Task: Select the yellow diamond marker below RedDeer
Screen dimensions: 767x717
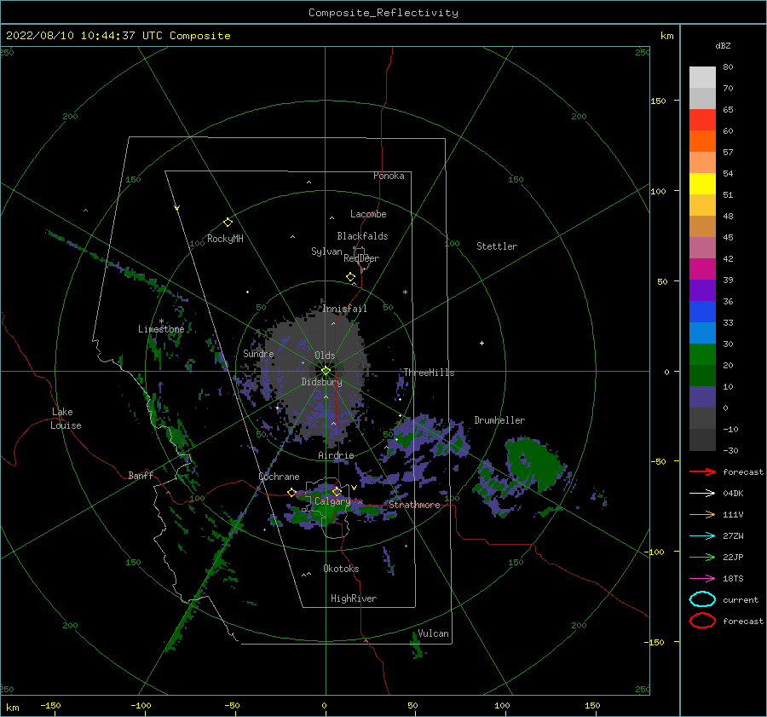Action: (351, 277)
